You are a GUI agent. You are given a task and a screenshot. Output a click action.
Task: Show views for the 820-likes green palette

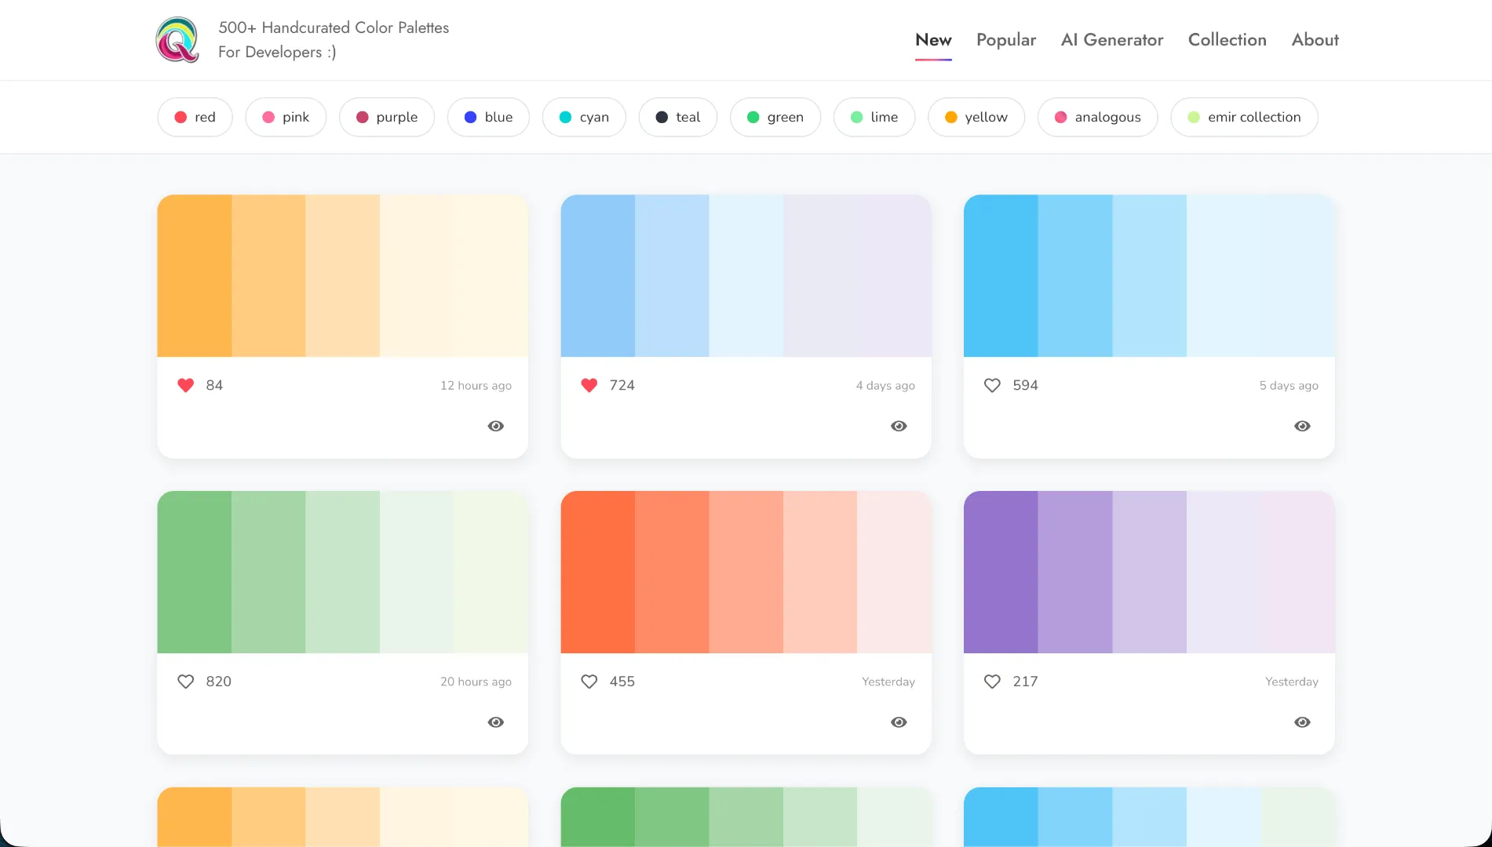tap(495, 722)
